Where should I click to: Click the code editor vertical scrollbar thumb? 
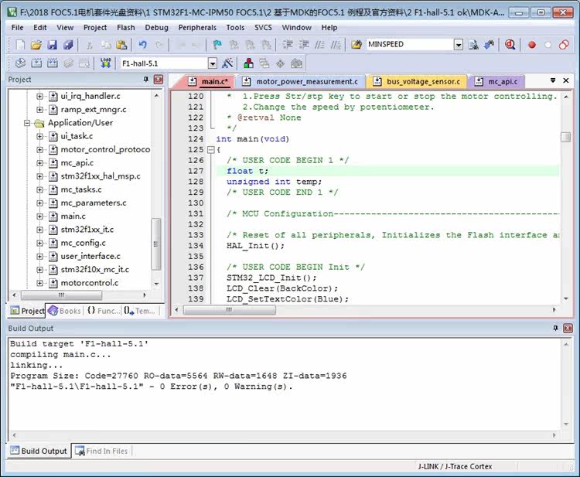[565, 137]
